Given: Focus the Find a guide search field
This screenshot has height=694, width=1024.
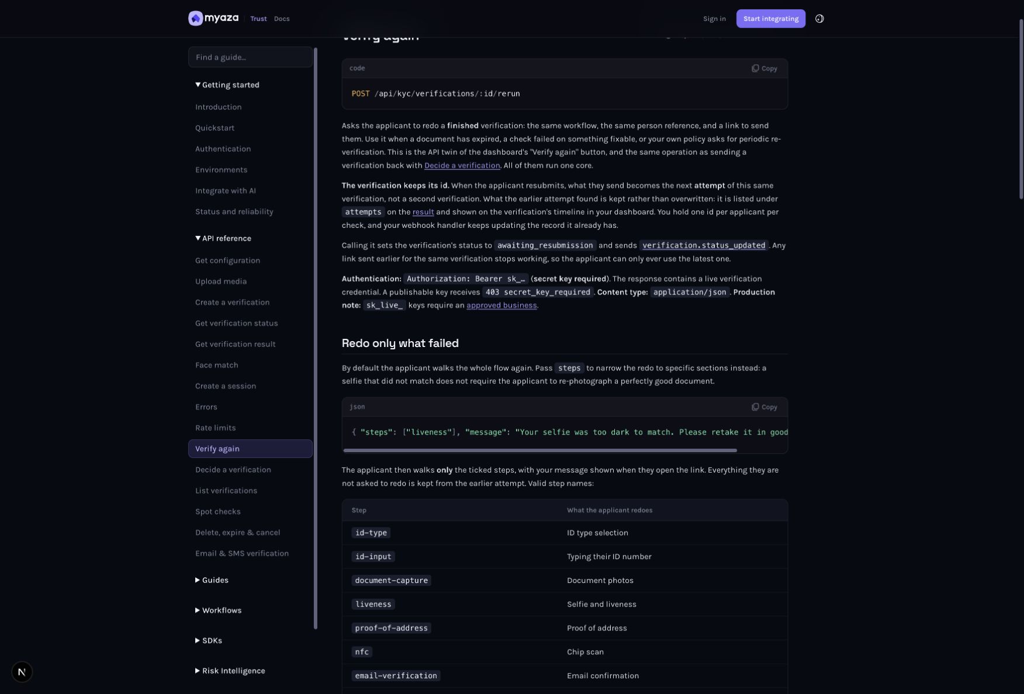Looking at the screenshot, I should (x=250, y=57).
